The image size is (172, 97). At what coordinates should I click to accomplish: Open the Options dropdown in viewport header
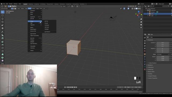tap(139, 6)
